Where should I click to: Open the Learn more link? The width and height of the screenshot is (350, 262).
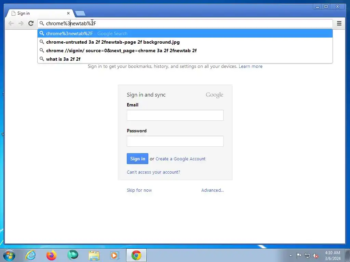[251, 67]
